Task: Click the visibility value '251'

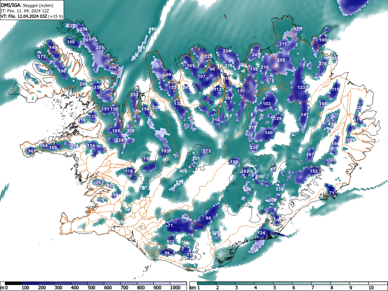Action: (99, 47)
